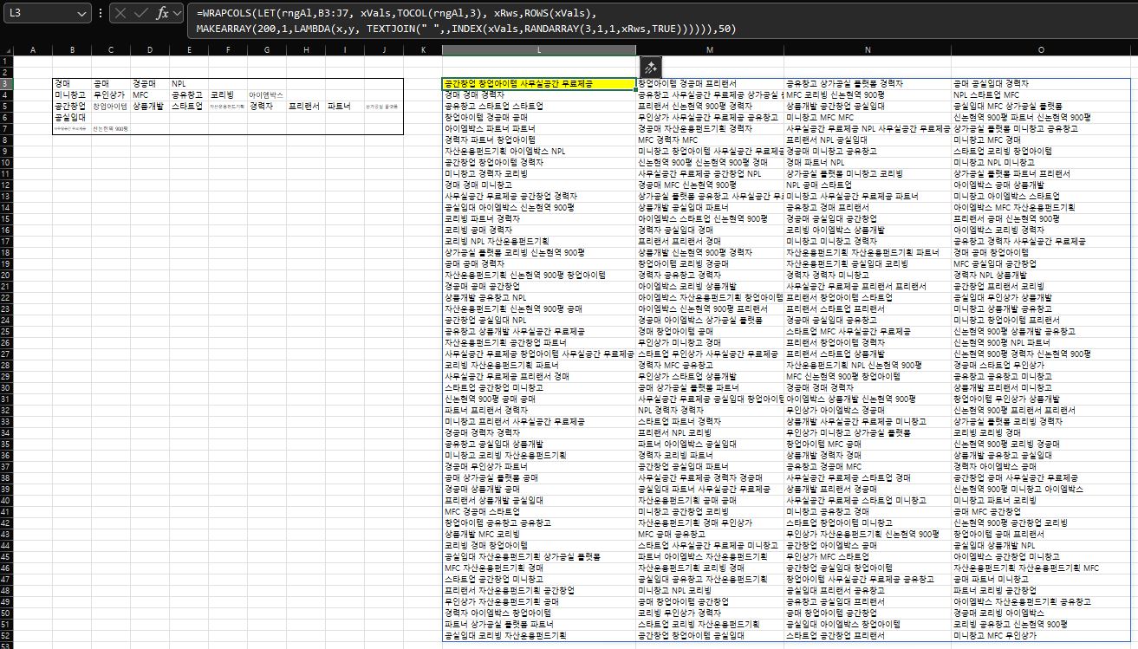Click the Insert Function fx icon
Viewport: 1138px width, 649px height.
tap(163, 14)
